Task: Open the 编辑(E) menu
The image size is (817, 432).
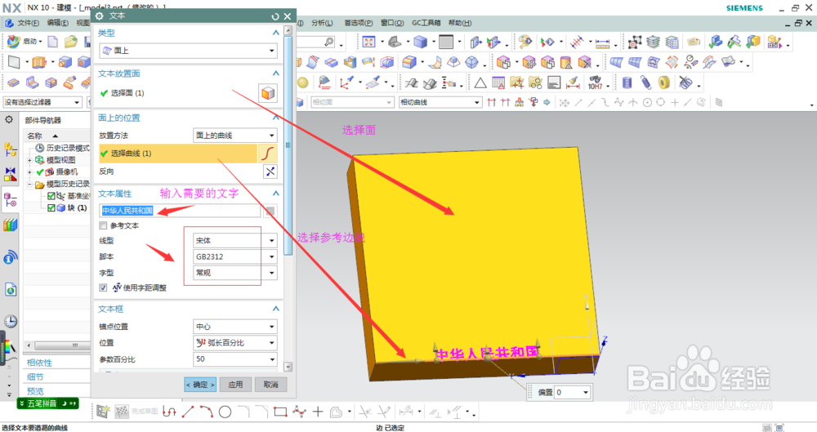Action: pos(57,23)
